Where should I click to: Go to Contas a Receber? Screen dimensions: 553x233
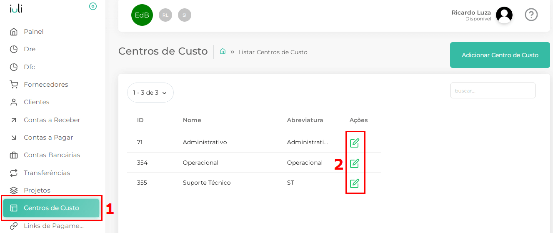53,120
